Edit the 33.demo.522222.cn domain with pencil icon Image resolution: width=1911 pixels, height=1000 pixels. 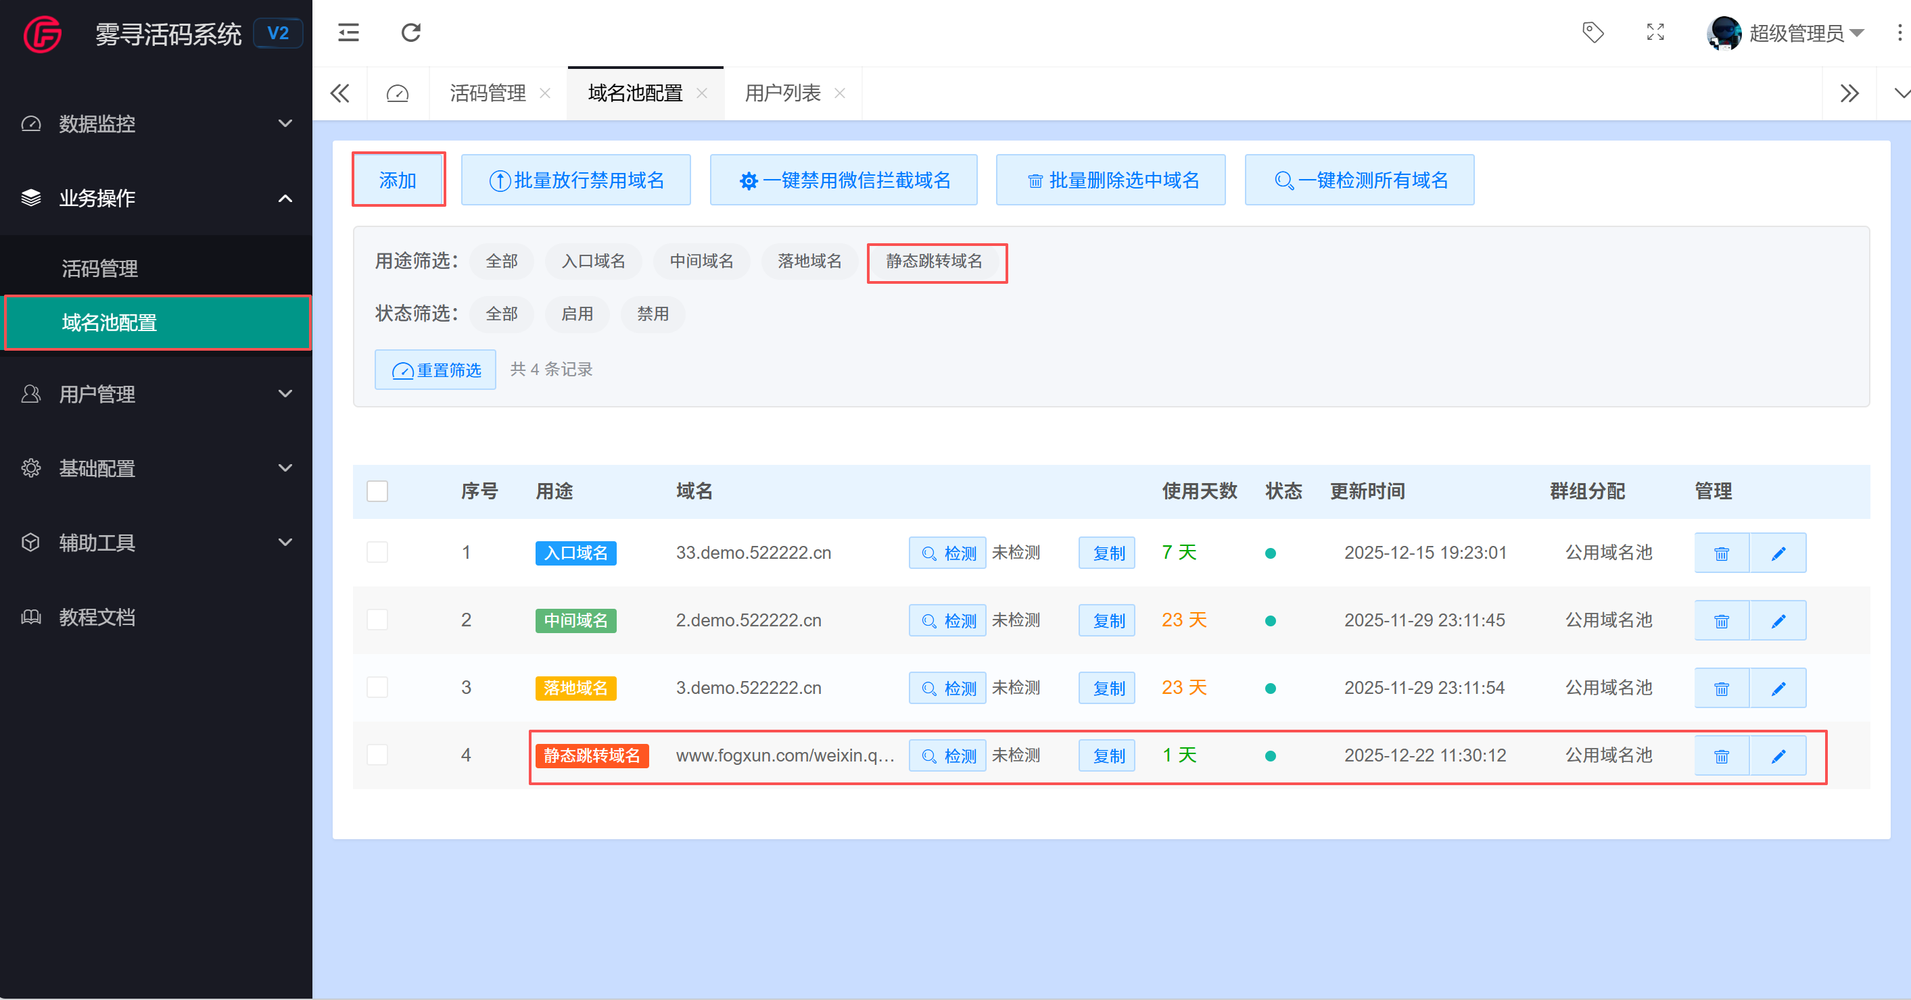click(x=1779, y=552)
